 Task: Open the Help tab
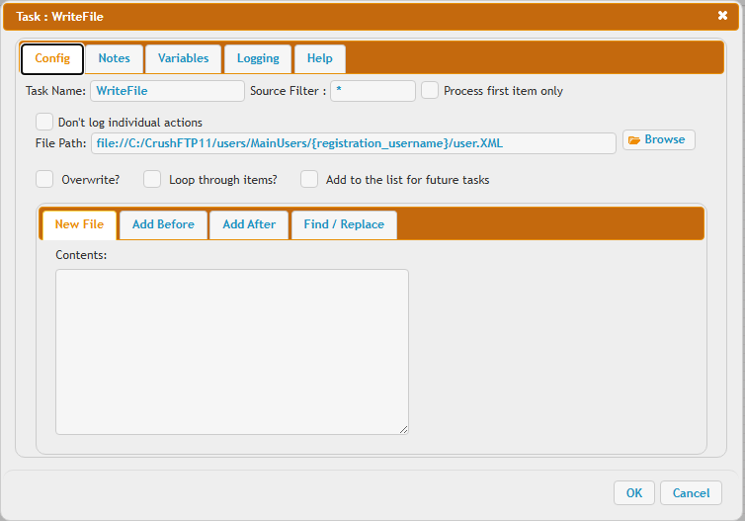coord(319,58)
